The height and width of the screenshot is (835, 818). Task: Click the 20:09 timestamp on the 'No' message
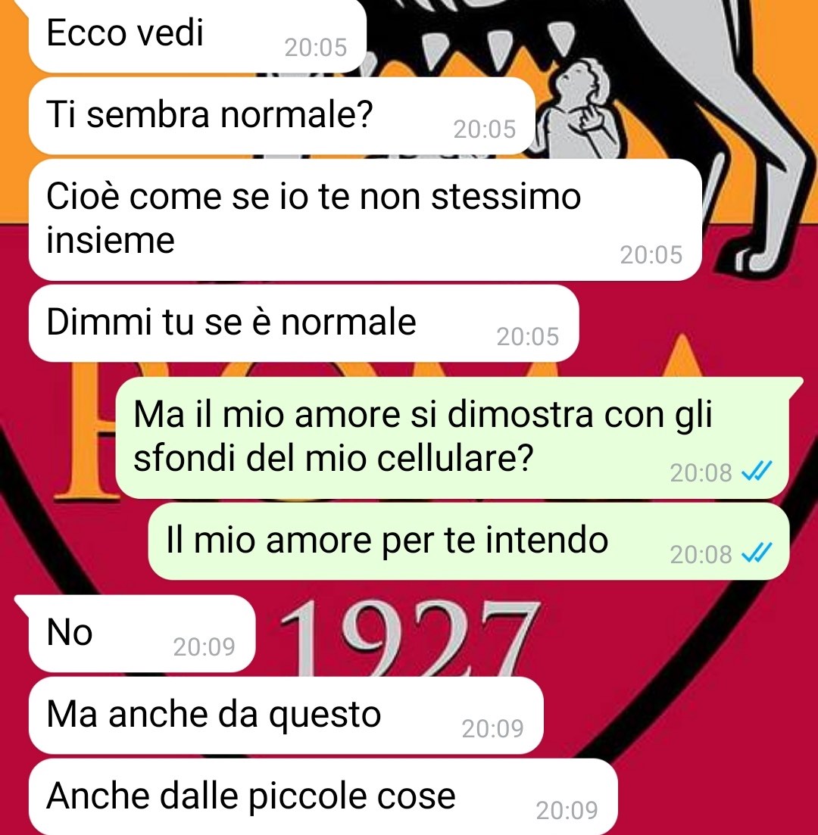point(204,647)
